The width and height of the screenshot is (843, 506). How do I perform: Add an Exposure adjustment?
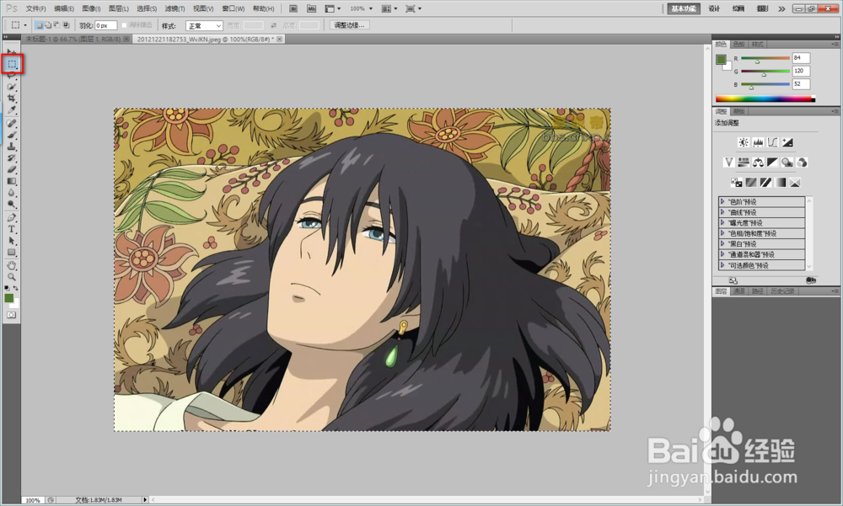(787, 142)
